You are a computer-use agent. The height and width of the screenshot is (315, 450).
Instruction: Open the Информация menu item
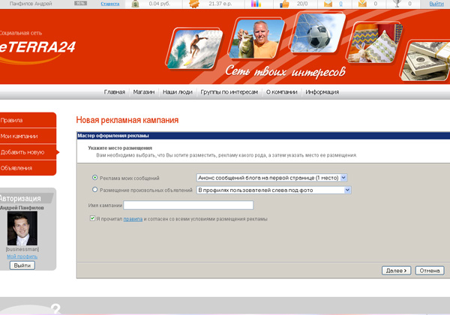click(322, 92)
